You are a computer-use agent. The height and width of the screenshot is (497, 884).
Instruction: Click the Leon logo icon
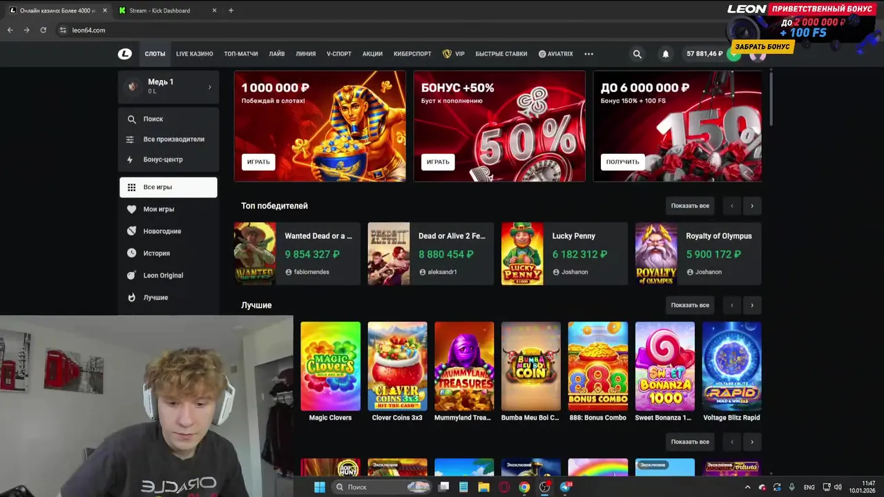[x=124, y=54]
